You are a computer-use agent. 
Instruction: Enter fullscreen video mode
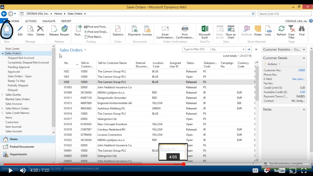point(304,171)
